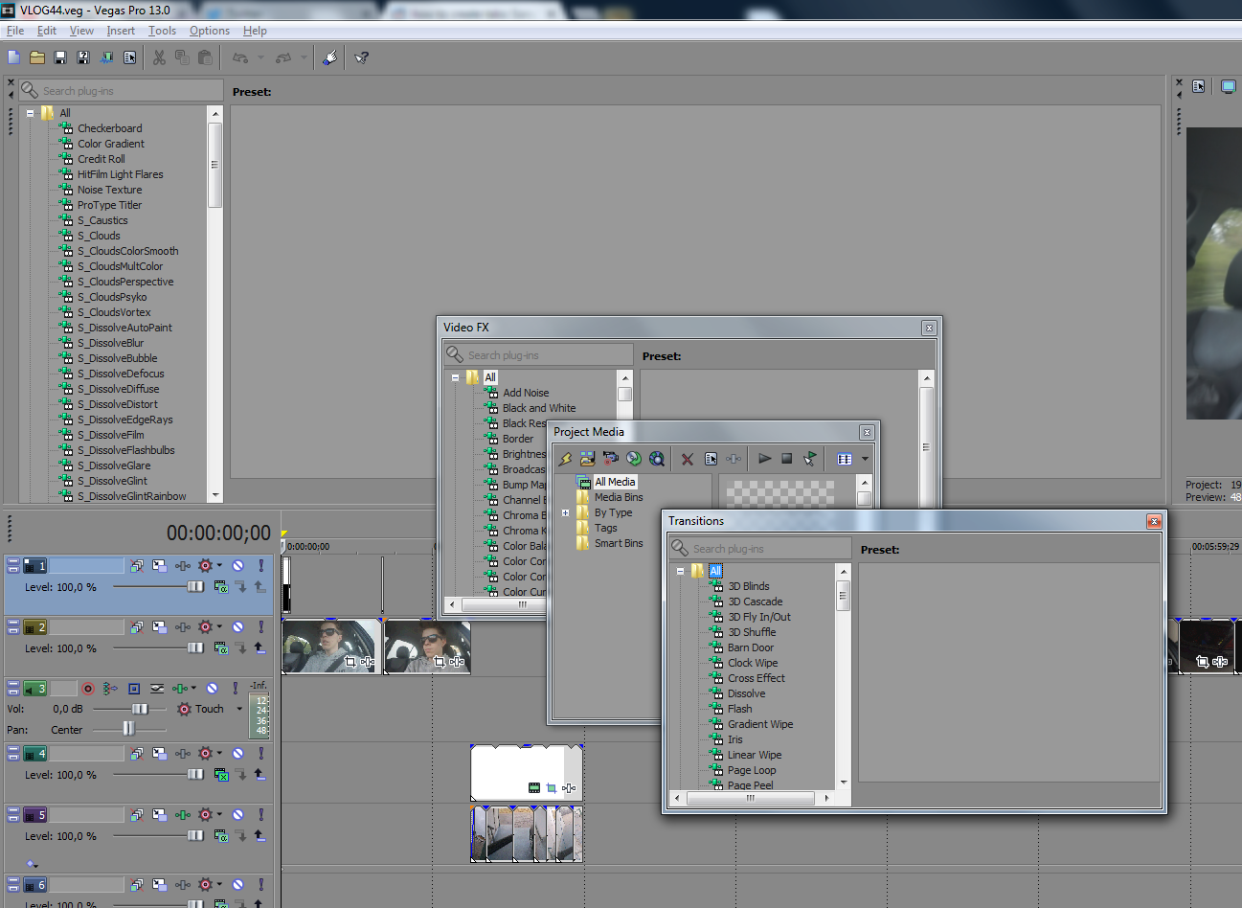
Task: Arm audio track 3 for record
Action: (88, 689)
